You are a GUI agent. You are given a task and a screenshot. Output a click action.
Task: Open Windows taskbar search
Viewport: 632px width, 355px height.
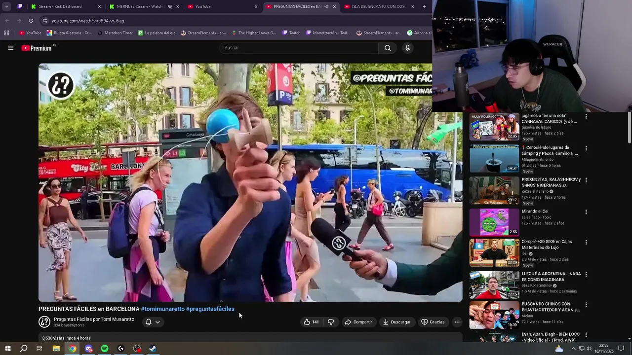pyautogui.click(x=24, y=349)
